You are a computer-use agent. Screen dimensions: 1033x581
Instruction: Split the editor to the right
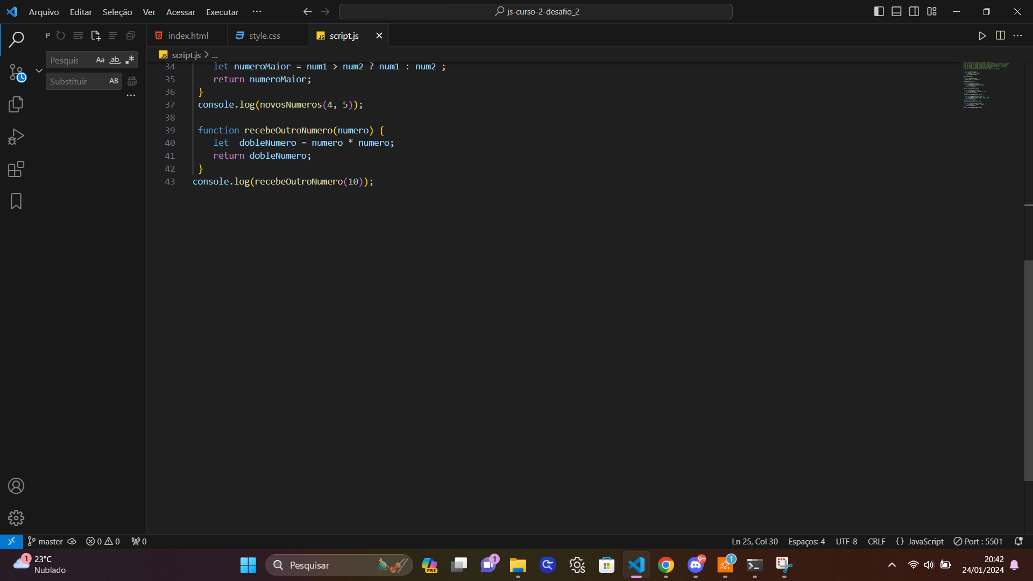click(x=1000, y=36)
